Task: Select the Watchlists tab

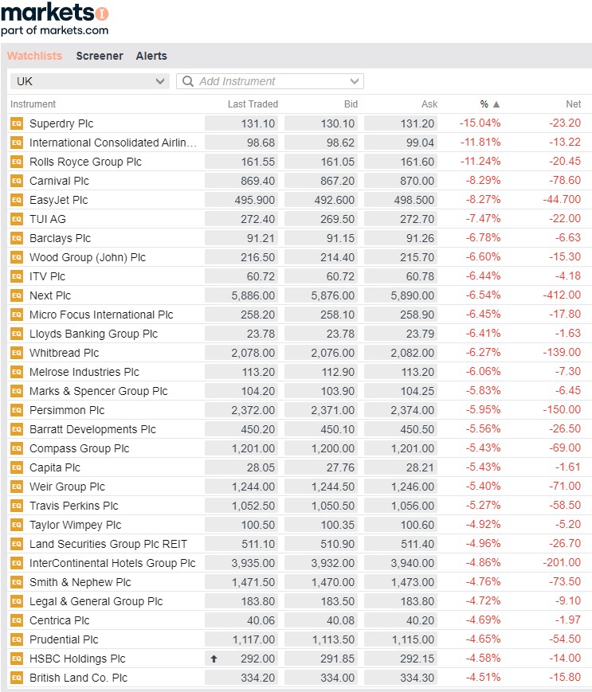Action: click(x=34, y=56)
